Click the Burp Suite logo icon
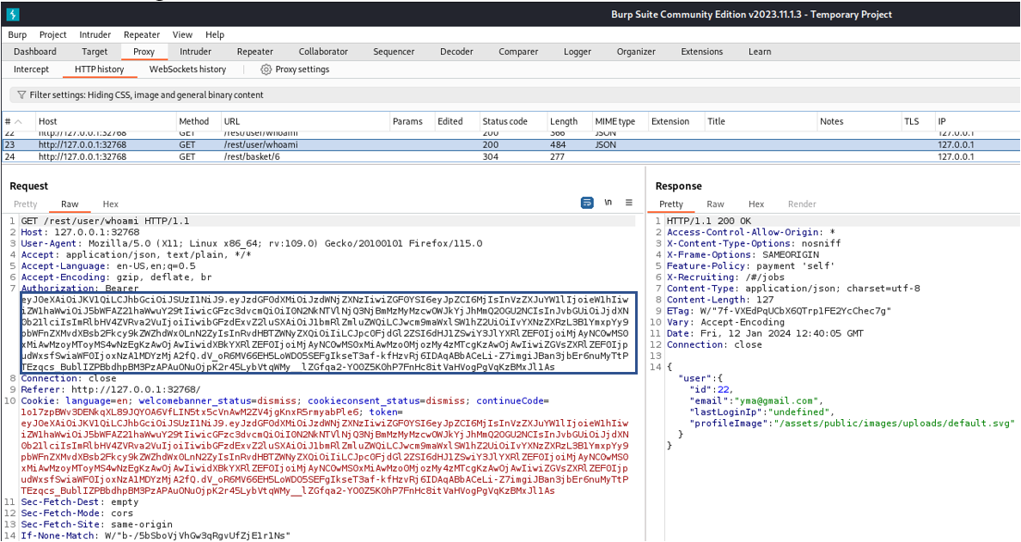 click(x=12, y=14)
